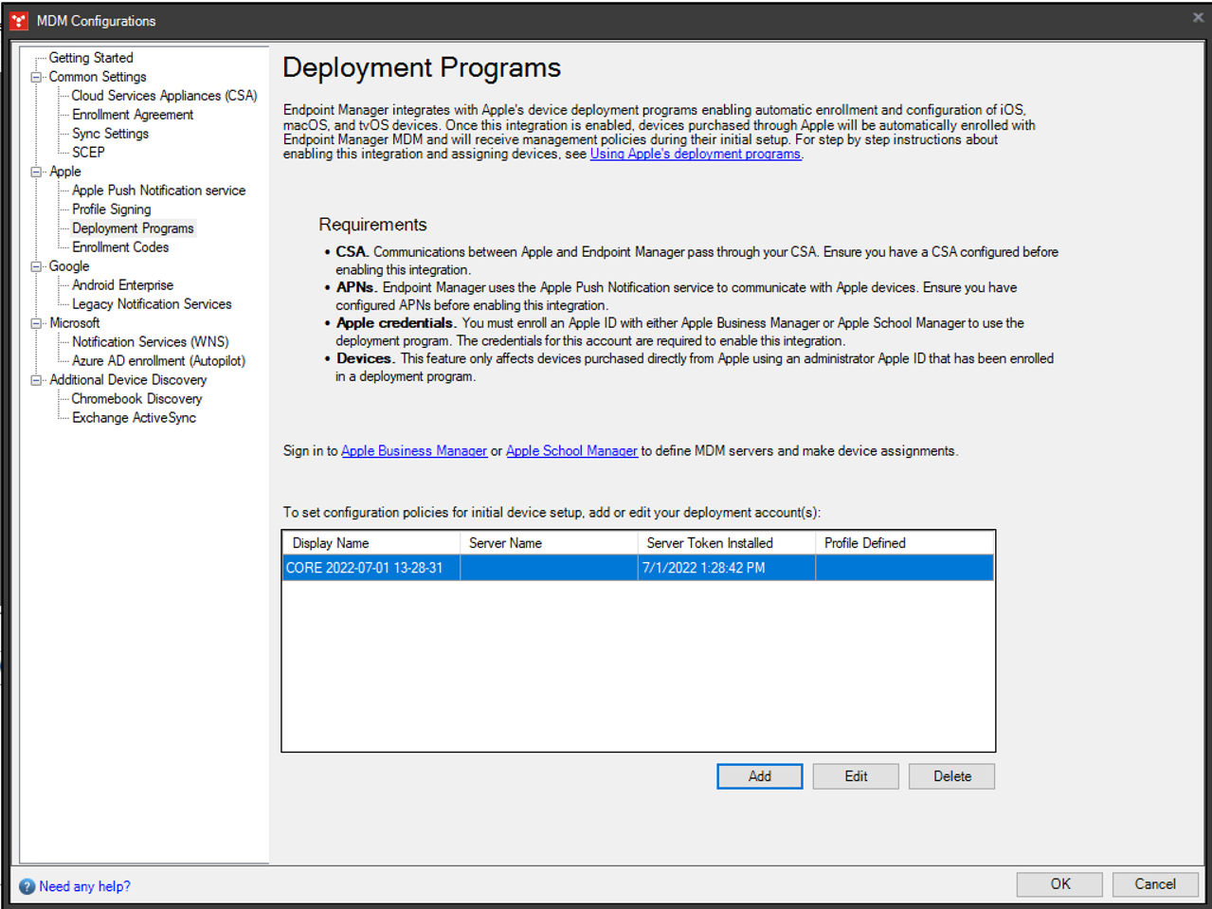Click the Add deployment account button
Screen dimensions: 1212x909
(x=759, y=776)
